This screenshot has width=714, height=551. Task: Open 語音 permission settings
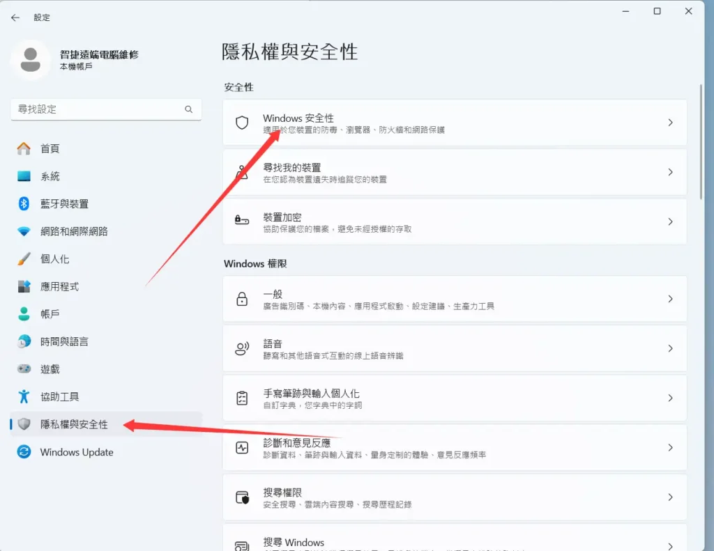point(455,348)
